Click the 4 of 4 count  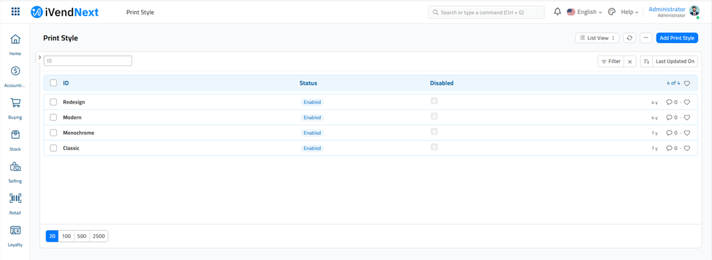pyautogui.click(x=673, y=83)
